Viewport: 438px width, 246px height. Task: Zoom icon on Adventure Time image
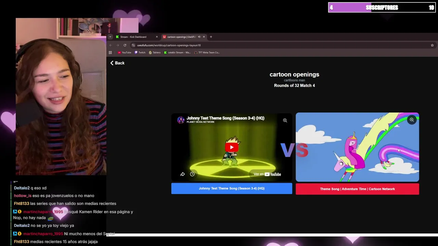pyautogui.click(x=412, y=120)
